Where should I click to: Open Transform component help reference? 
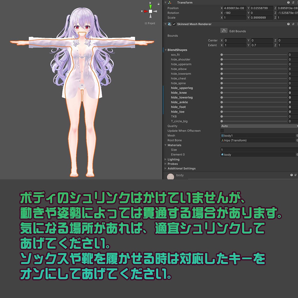(x=288, y=2)
